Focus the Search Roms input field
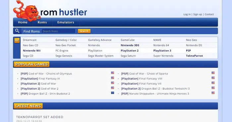 pyautogui.click(x=59, y=31)
